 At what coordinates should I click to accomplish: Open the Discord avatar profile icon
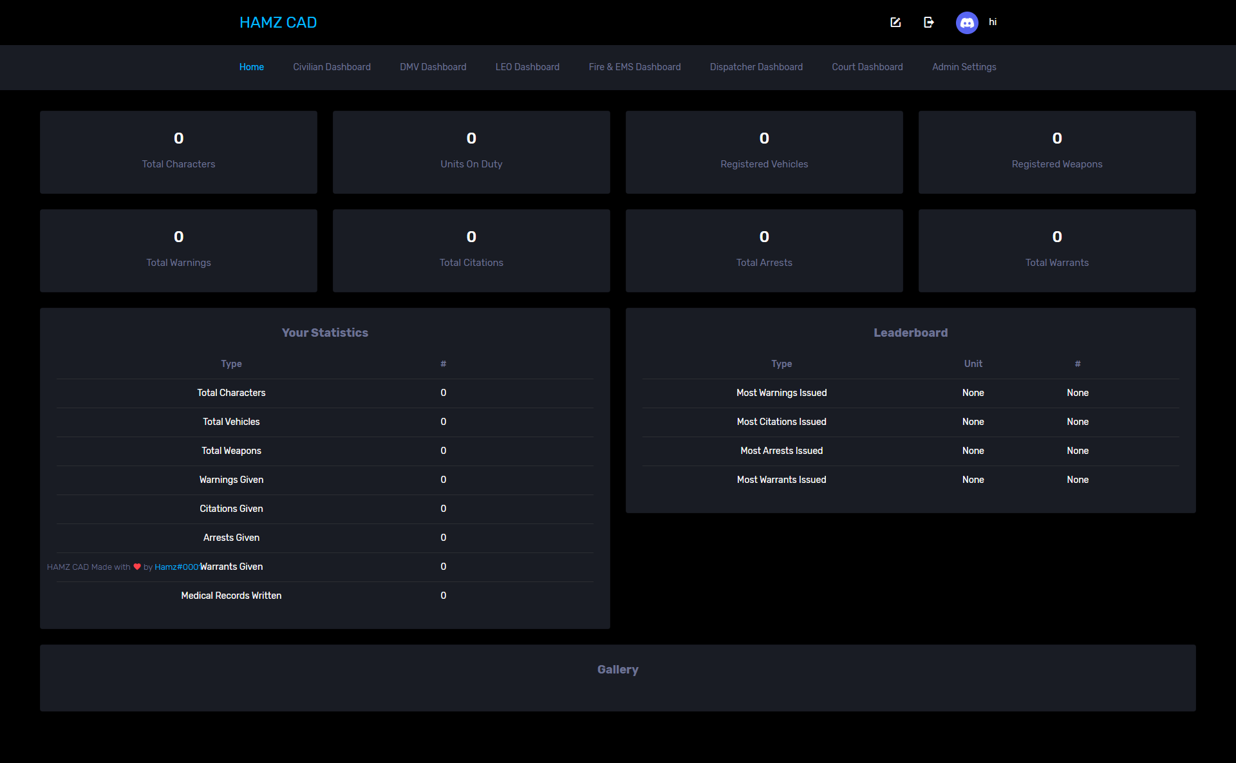click(967, 23)
